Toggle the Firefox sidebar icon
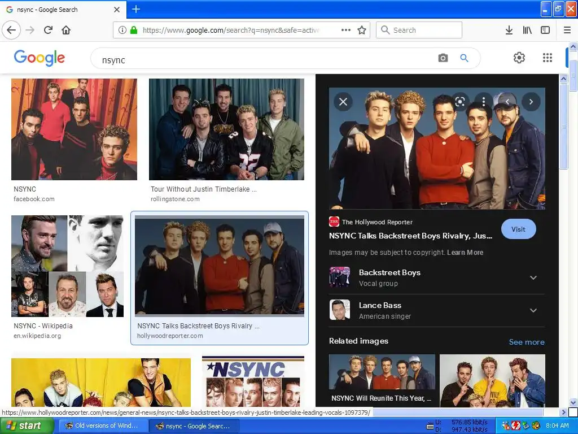This screenshot has height=434, width=578. click(545, 30)
